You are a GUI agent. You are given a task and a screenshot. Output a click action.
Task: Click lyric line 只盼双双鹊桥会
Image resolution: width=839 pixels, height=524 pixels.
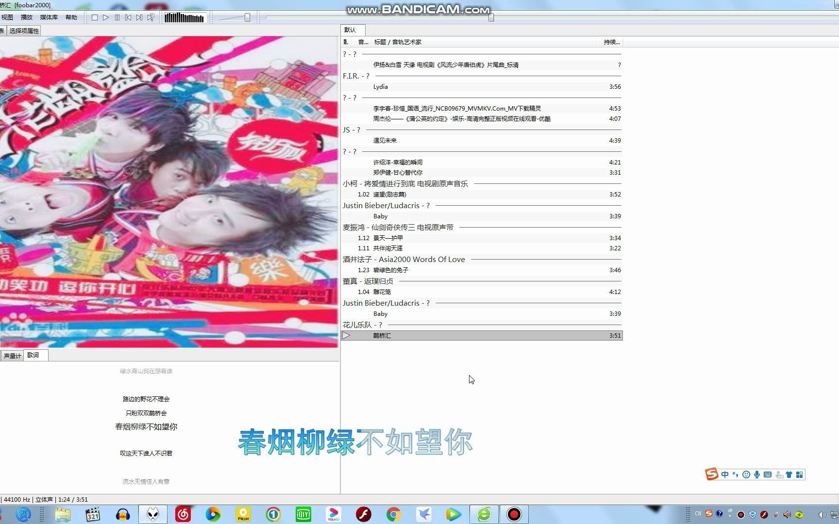pyautogui.click(x=146, y=413)
